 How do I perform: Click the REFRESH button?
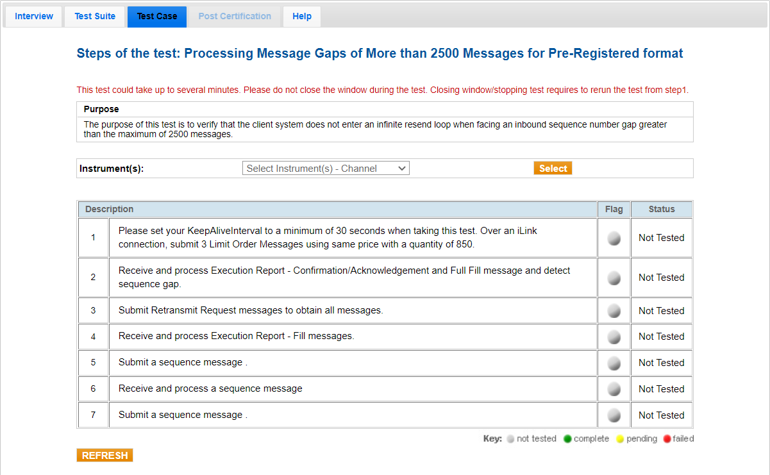point(105,455)
